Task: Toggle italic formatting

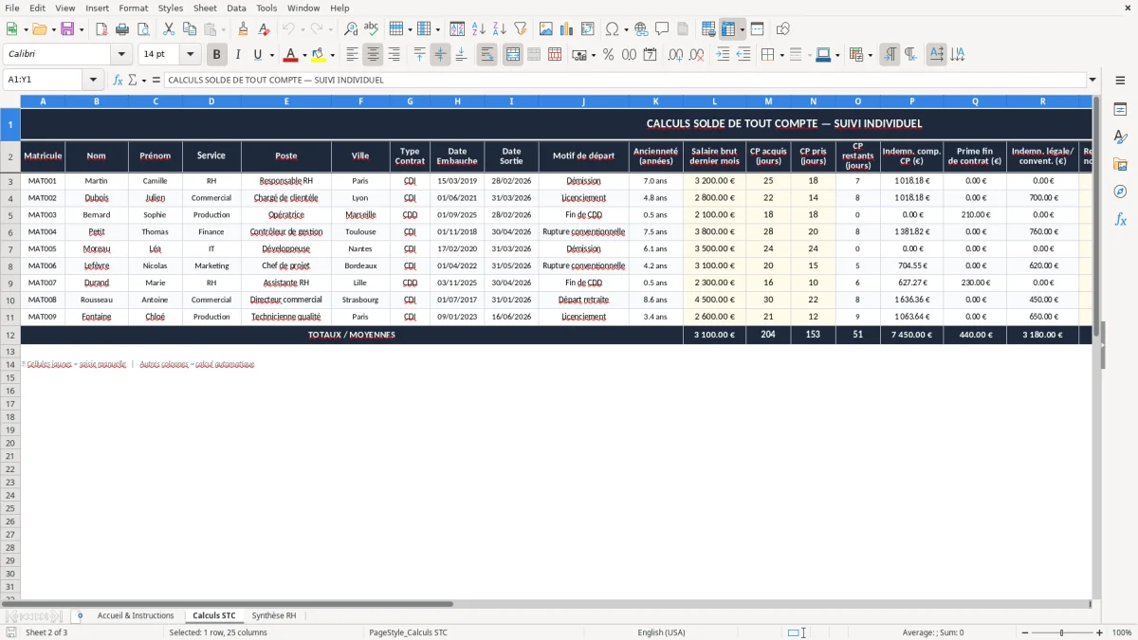Action: tap(237, 55)
